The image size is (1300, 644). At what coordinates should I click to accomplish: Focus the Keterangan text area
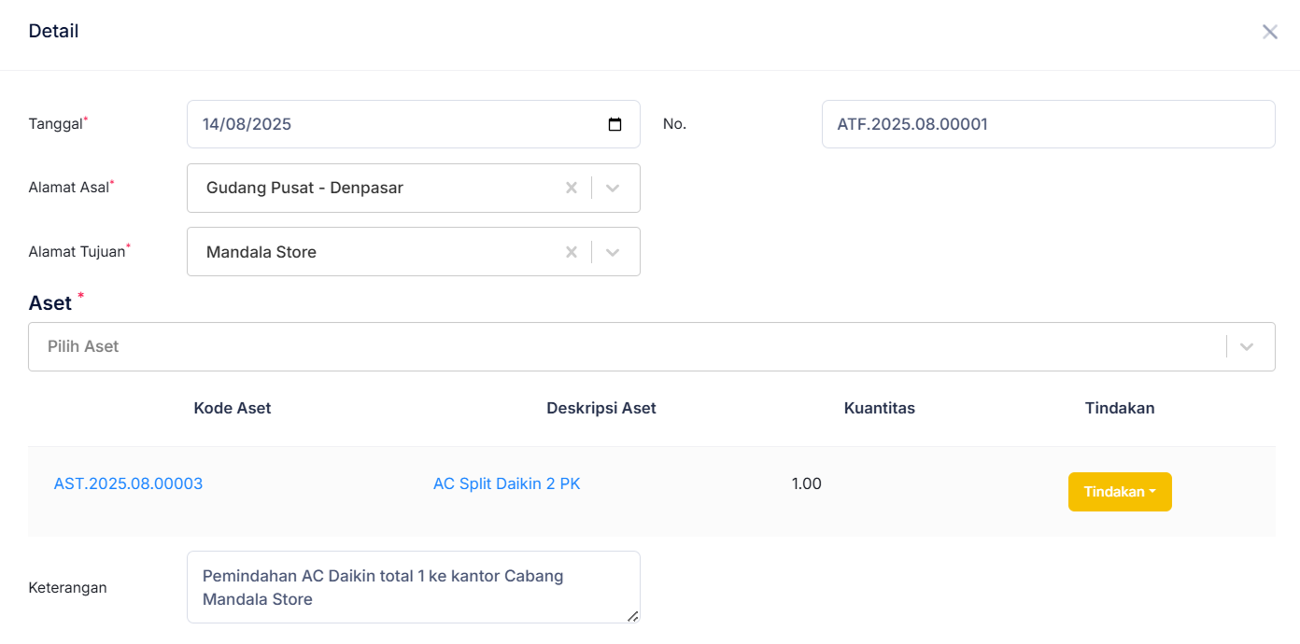click(411, 587)
